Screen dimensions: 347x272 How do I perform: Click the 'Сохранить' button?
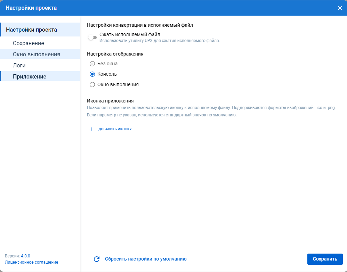325,259
